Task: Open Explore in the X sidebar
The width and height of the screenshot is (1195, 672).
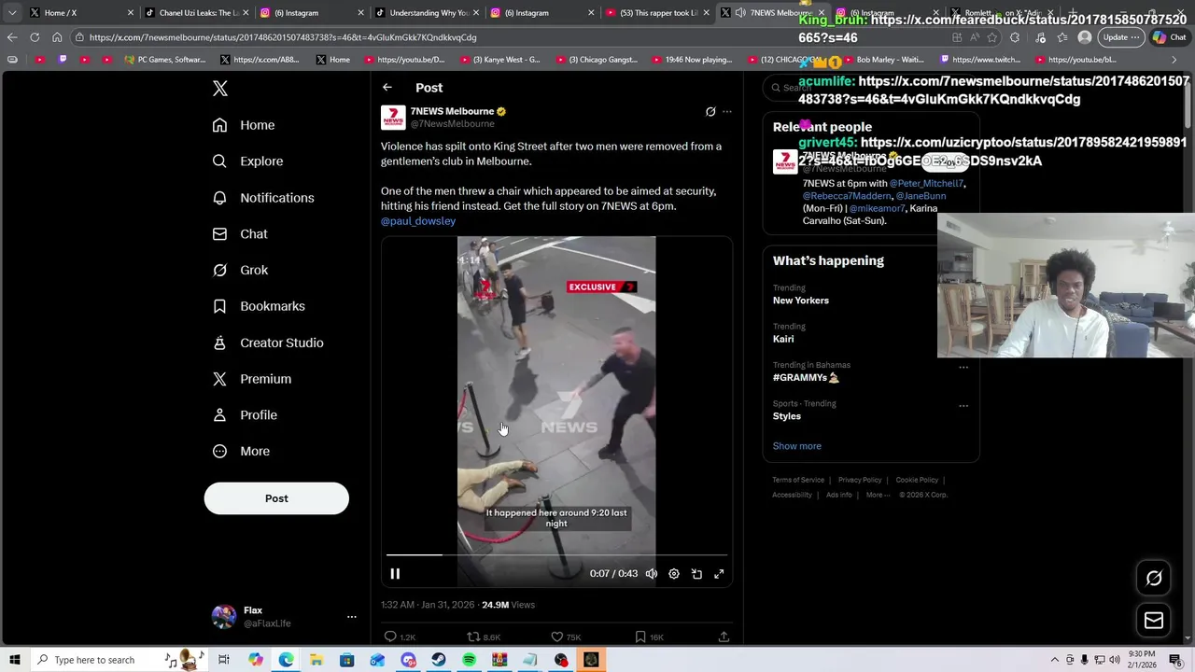Action: (x=247, y=161)
